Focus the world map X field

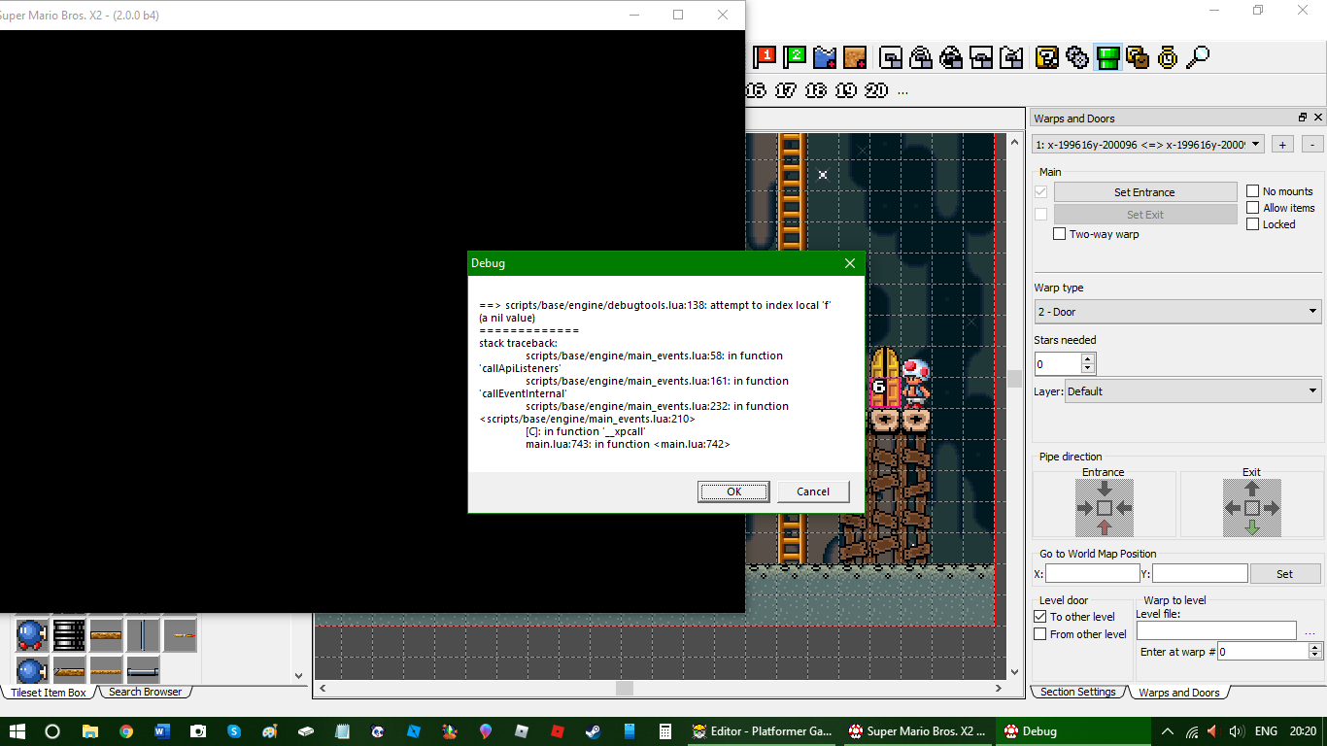pyautogui.click(x=1093, y=574)
